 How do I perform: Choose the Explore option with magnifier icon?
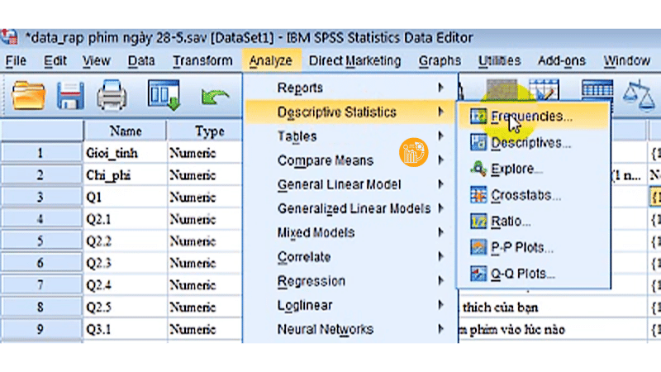pyautogui.click(x=516, y=169)
